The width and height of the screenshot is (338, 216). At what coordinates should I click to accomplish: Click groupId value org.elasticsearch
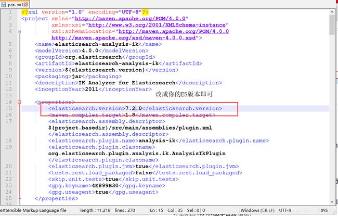tap(93, 57)
